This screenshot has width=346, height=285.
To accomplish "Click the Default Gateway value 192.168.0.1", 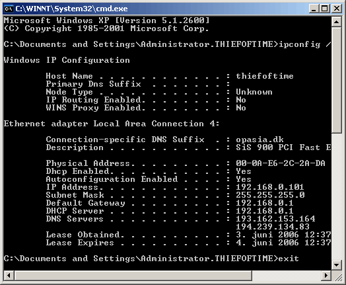I will 265,203.
